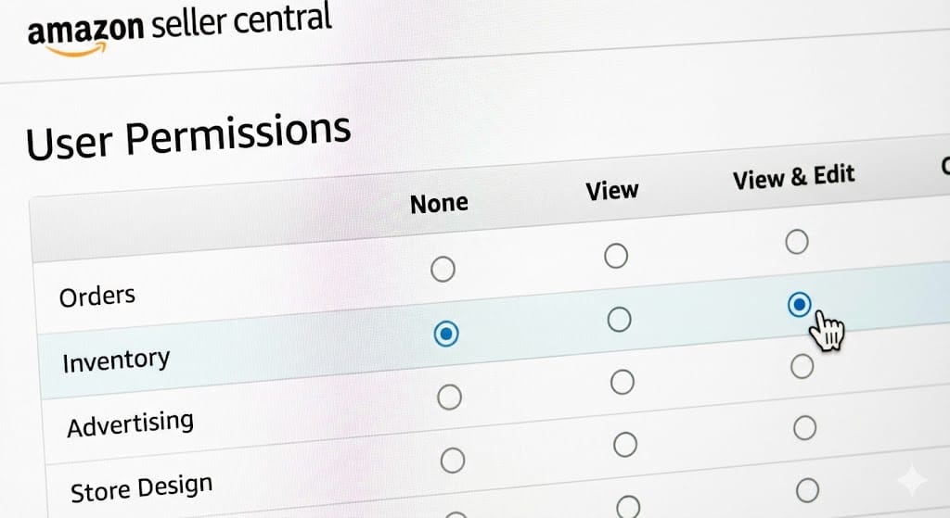The width and height of the screenshot is (950, 518).
Task: Select View & Edit for Orders
Action: [796, 243]
